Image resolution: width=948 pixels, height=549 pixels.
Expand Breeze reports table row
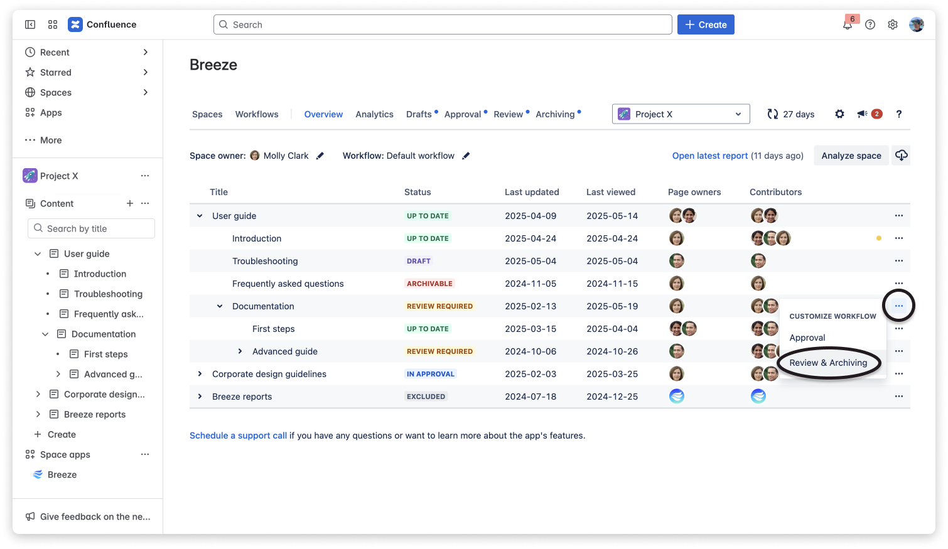(x=200, y=397)
